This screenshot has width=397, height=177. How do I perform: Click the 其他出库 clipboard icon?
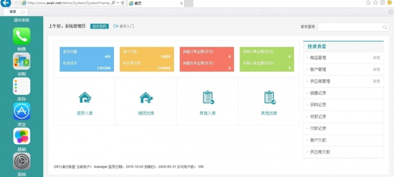269,97
